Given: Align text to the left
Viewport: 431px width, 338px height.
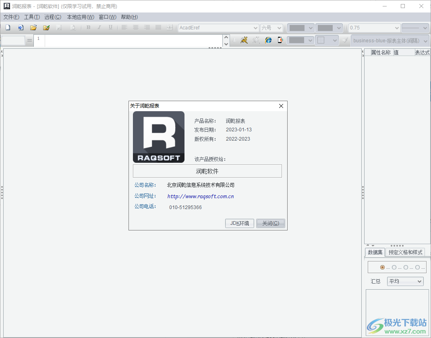Looking at the screenshot, I should (124, 27).
